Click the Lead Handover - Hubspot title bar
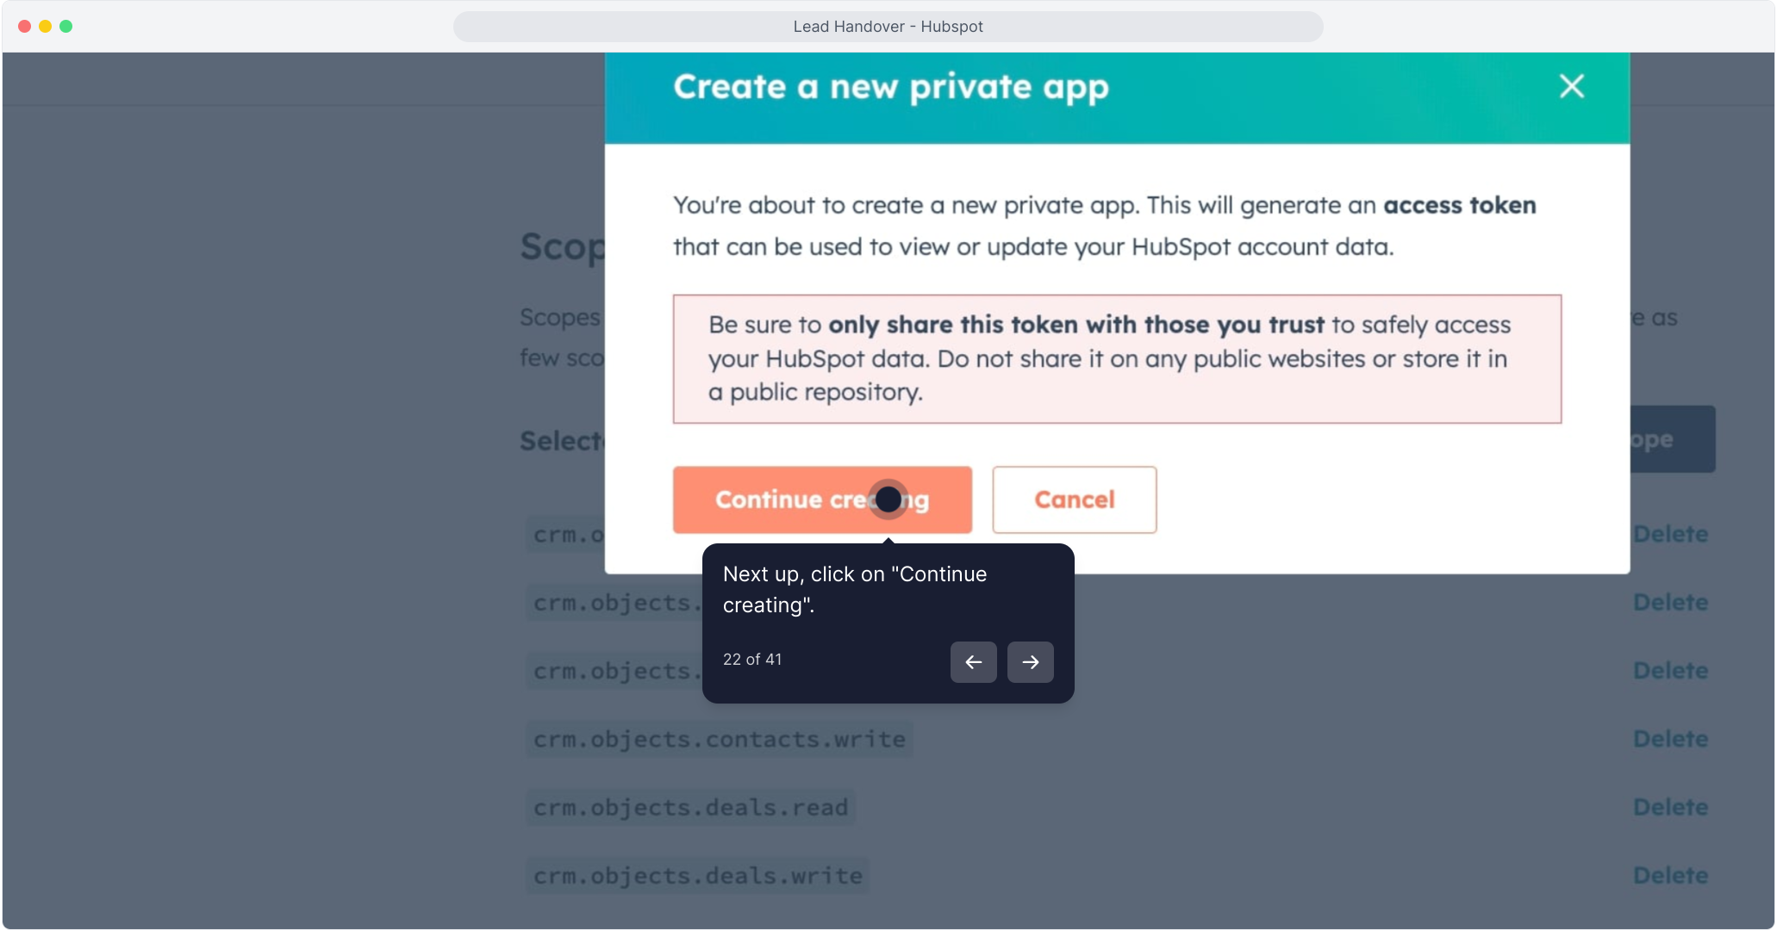This screenshot has height=930, width=1777. pos(888,27)
